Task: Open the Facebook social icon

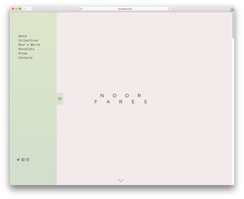Action: [x=23, y=160]
